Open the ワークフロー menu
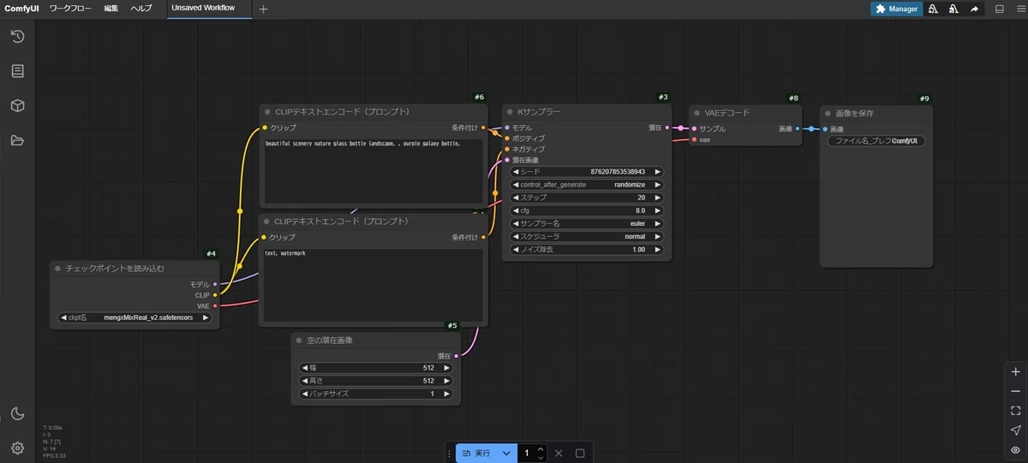This screenshot has width=1028, height=463. tap(70, 9)
